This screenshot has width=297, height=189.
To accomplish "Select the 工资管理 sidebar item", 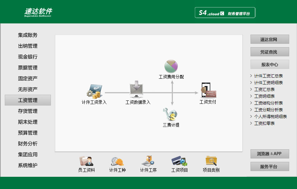I will 28,100.
